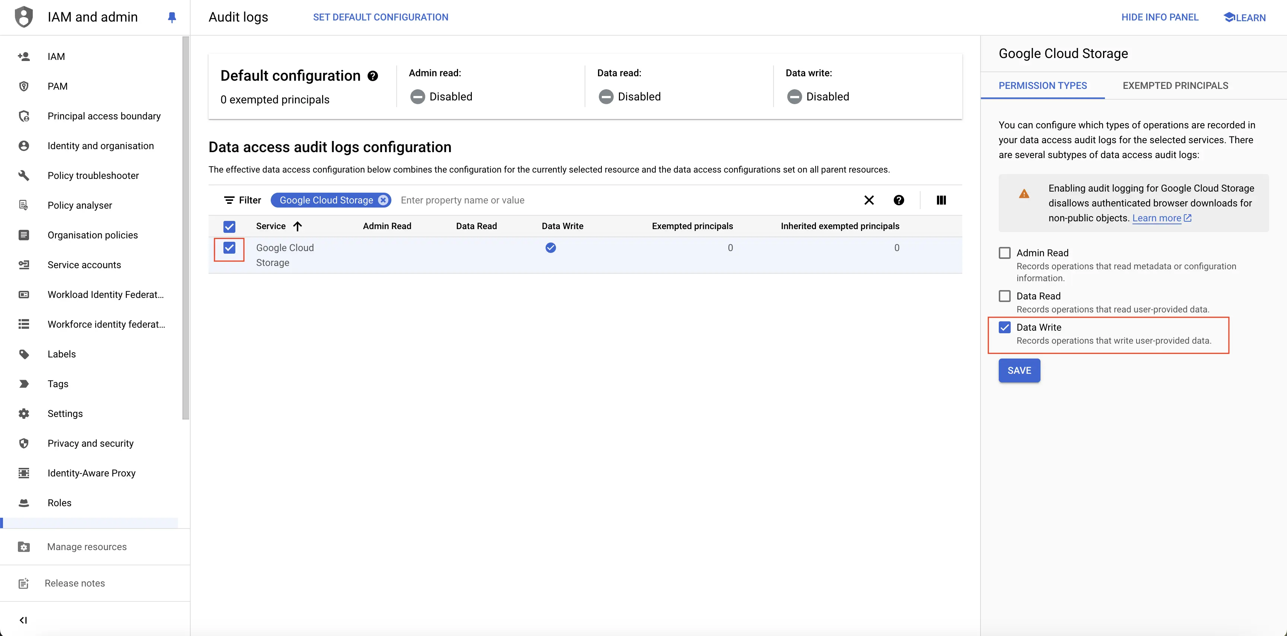Open PAM in the sidebar

click(57, 86)
